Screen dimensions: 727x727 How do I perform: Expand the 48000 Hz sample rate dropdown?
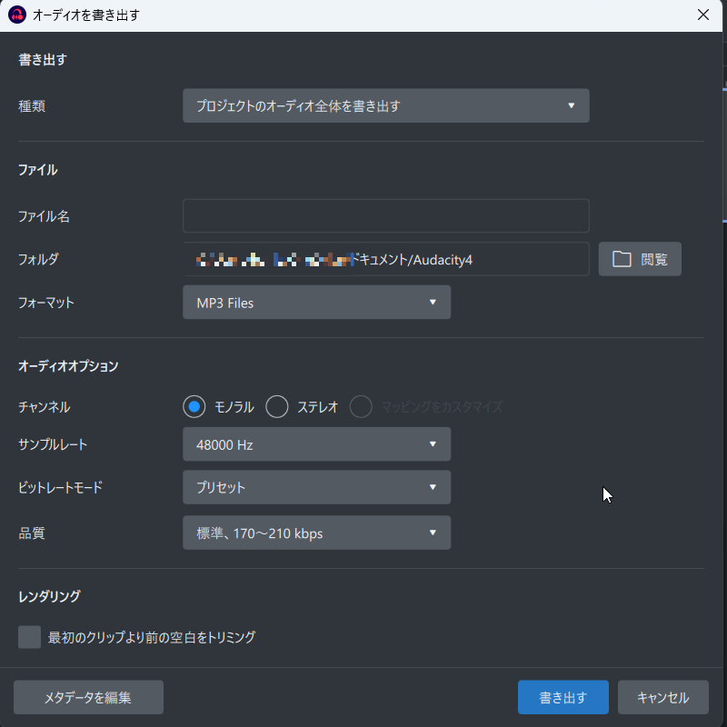tap(316, 444)
